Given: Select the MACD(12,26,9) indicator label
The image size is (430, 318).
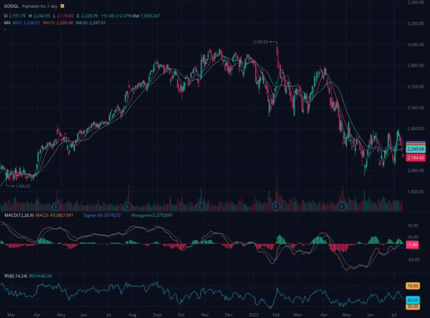Looking at the screenshot, I should click(19, 215).
